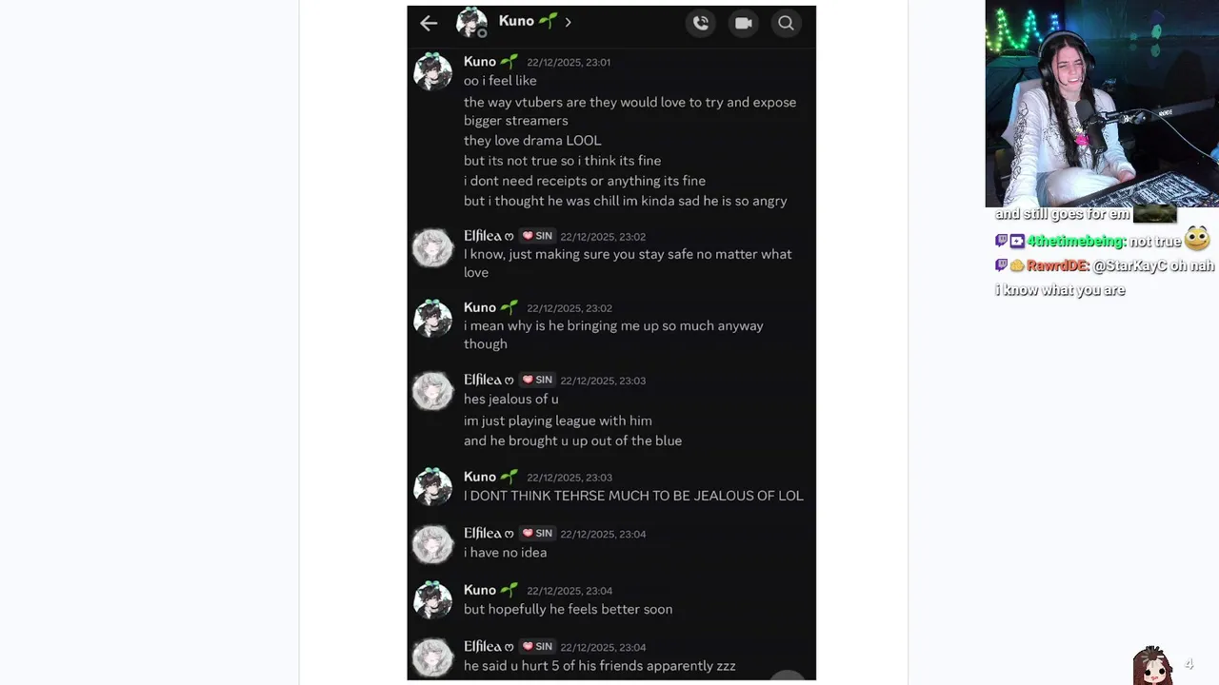
Task: Click Kuno's avatar on the 23:01 message
Action: tap(432, 72)
